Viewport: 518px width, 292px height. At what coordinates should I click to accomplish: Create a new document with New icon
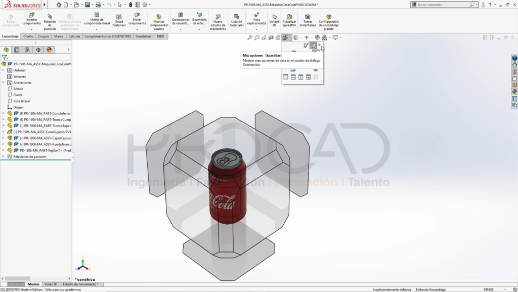66,5
